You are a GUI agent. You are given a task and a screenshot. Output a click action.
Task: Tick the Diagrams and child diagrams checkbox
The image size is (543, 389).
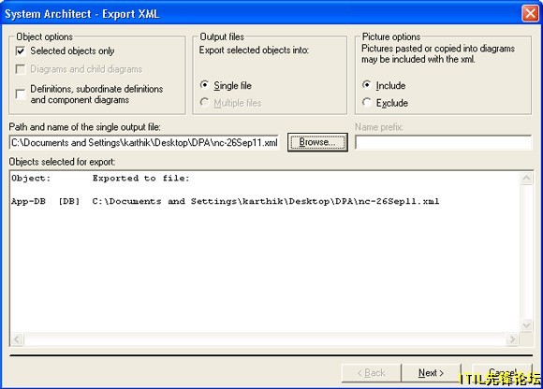pyautogui.click(x=21, y=69)
